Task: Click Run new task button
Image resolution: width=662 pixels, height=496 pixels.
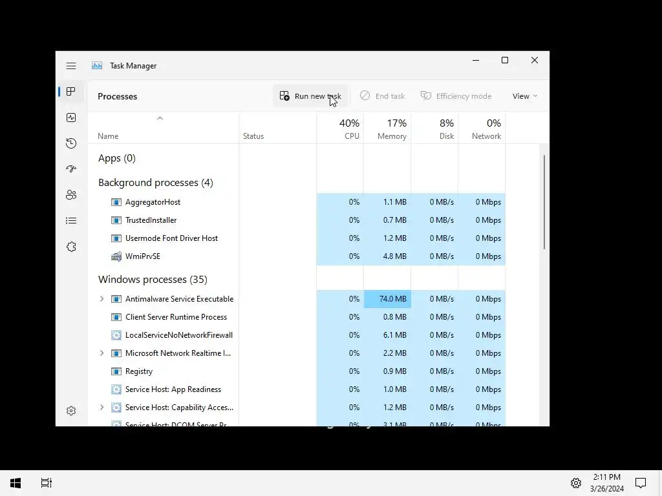Action: click(310, 96)
